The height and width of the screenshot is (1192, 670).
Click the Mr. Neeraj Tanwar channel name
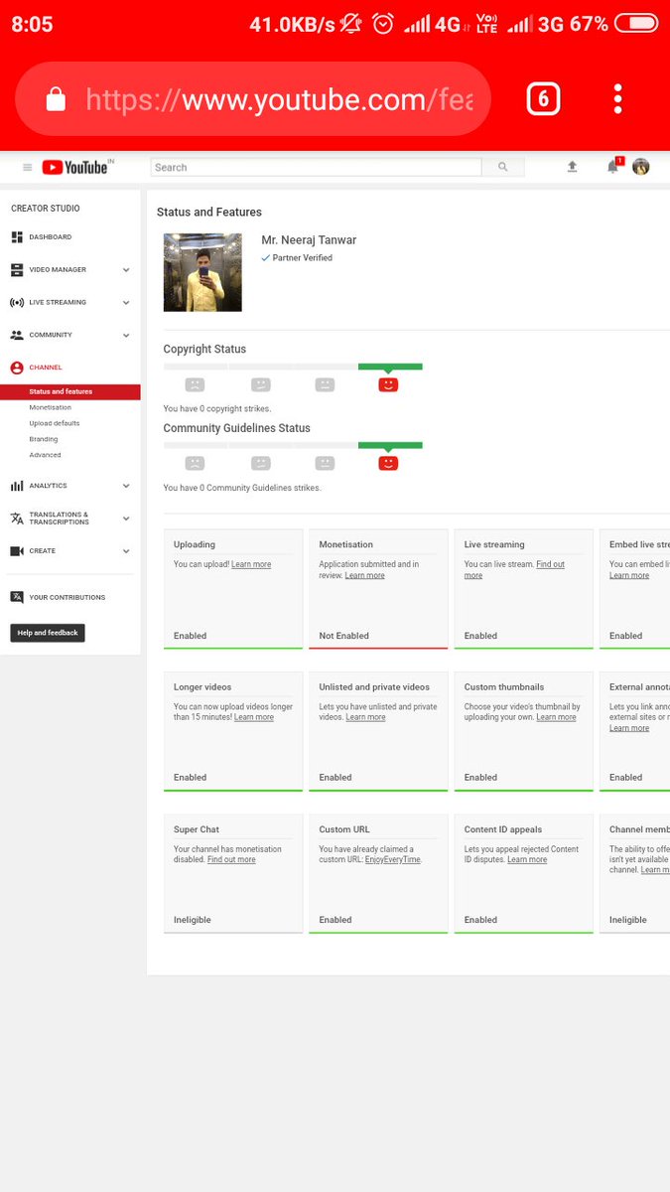click(309, 240)
